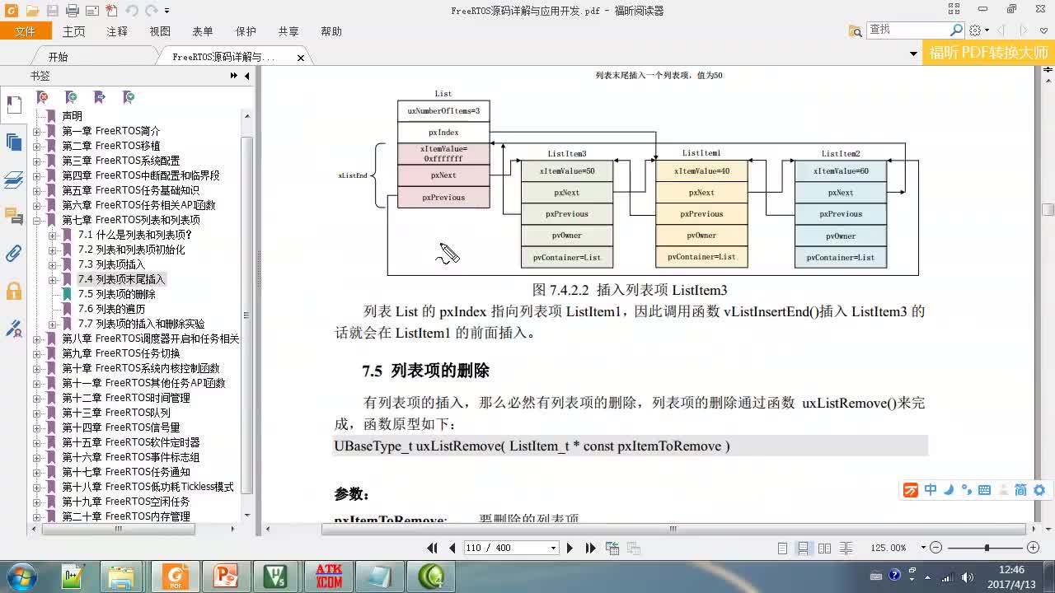The height and width of the screenshot is (593, 1055).
Task: Click the Save disk icon
Action: [x=52, y=11]
